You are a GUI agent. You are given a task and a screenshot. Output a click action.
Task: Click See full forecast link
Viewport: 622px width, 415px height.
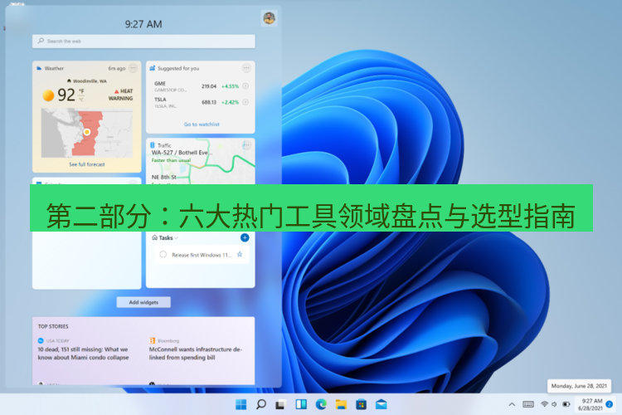pyautogui.click(x=87, y=164)
